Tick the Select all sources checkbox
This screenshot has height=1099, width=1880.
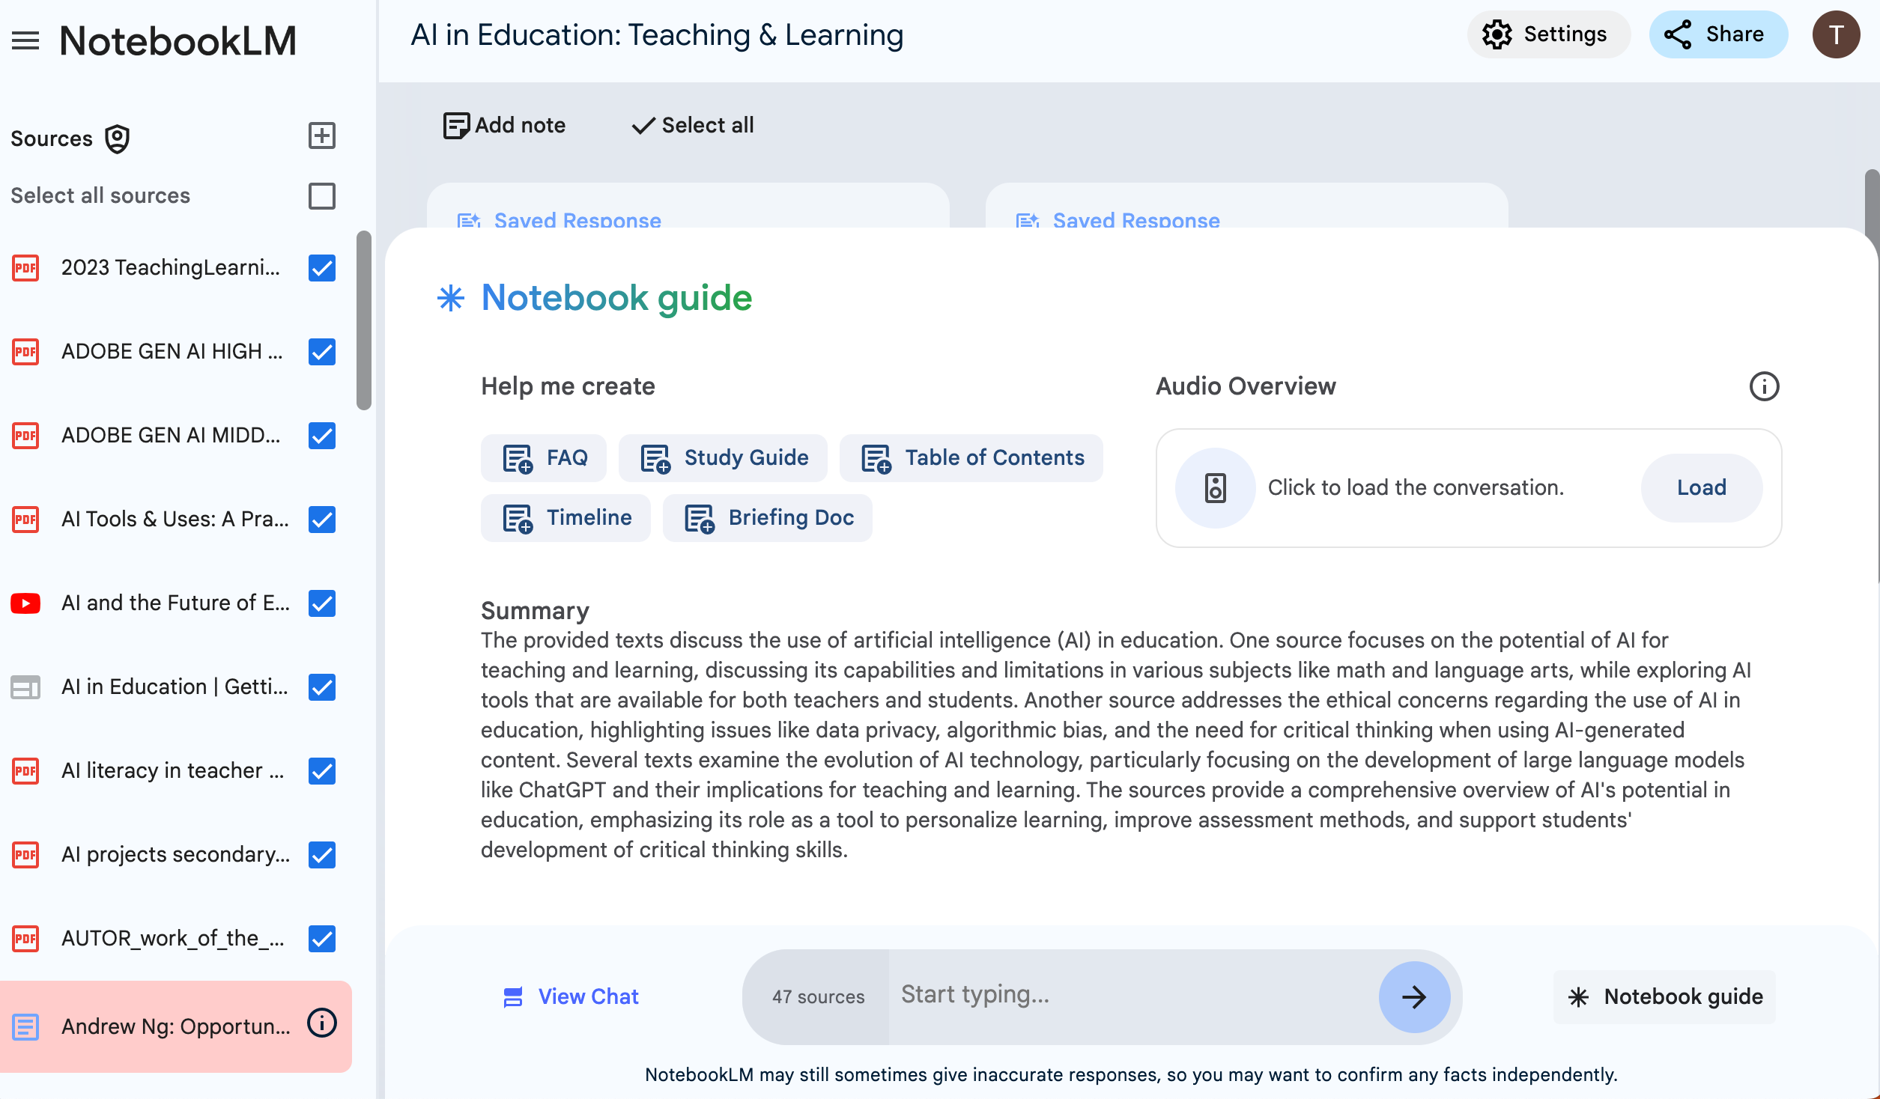coord(322,196)
